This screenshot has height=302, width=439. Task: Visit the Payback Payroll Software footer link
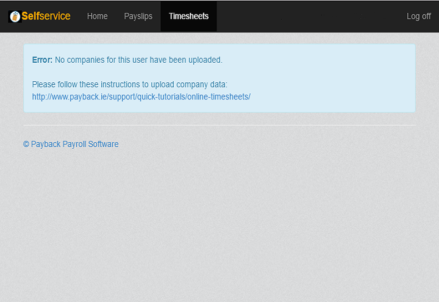tap(71, 145)
